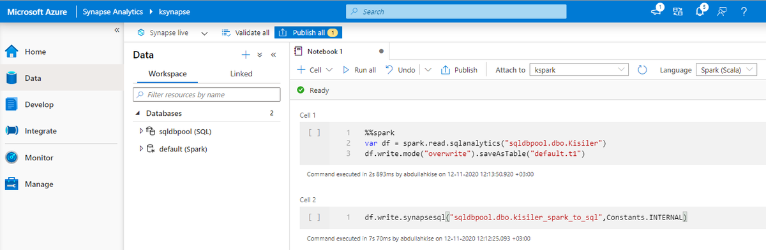This screenshot has height=250, width=766.
Task: Click the Microsoft Azure logo text
Action: pyautogui.click(x=38, y=11)
